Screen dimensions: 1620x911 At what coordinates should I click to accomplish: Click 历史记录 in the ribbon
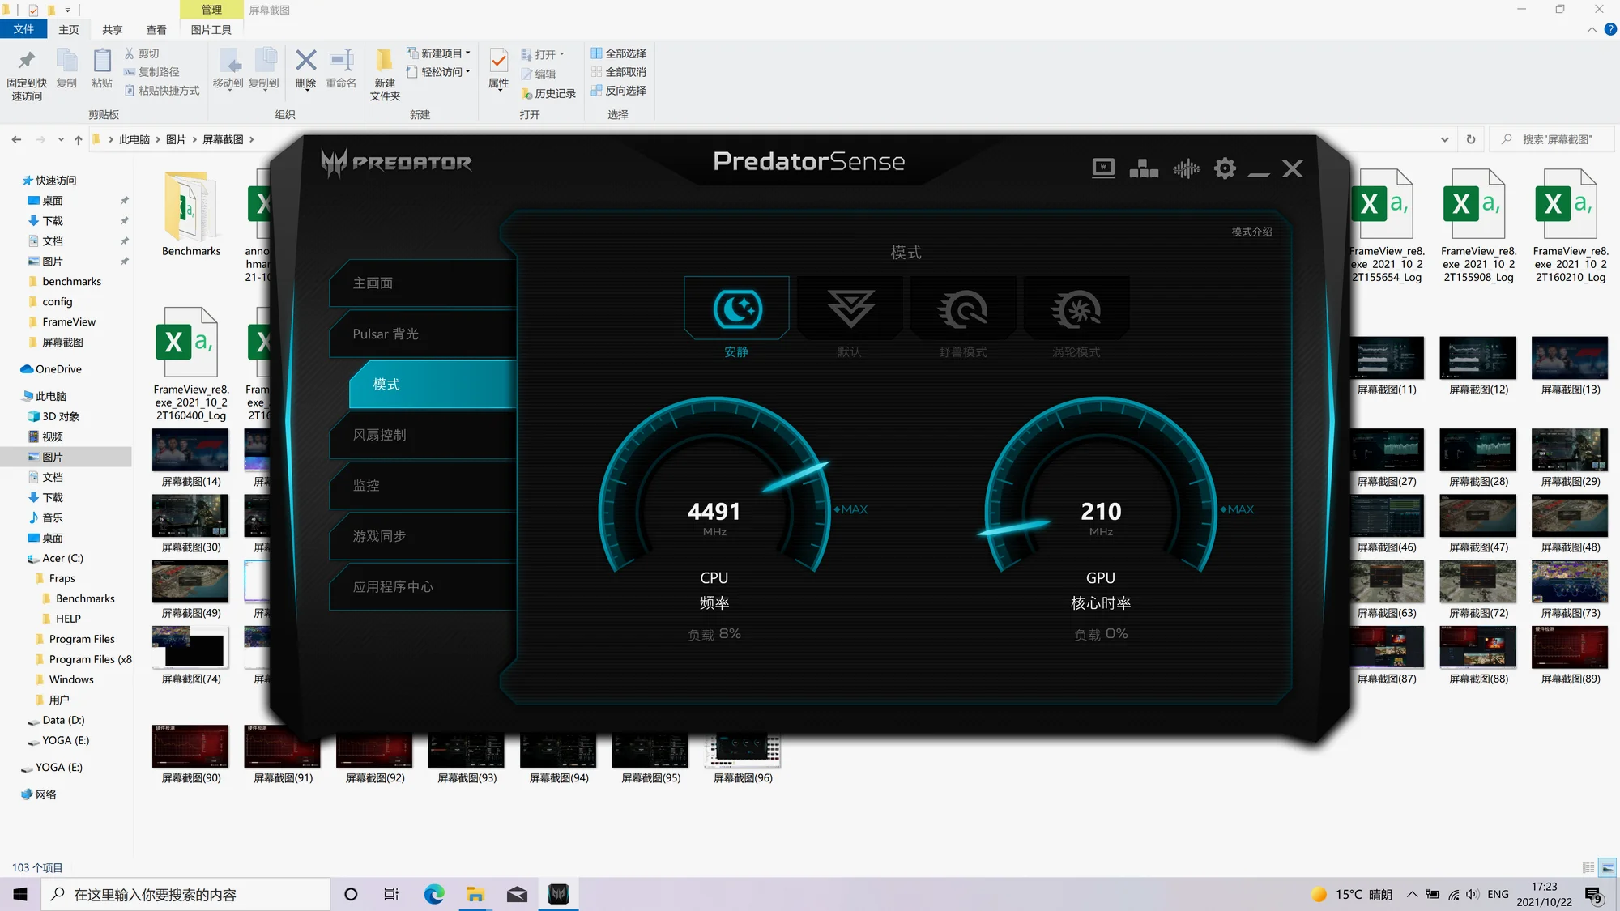[548, 93]
